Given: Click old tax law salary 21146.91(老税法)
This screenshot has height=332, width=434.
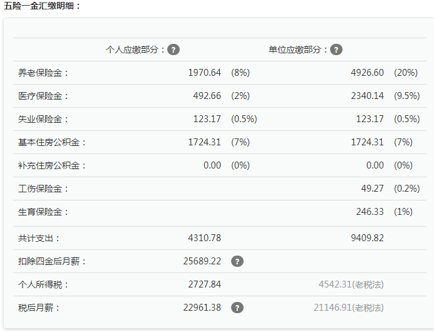Looking at the screenshot, I should (348, 308).
